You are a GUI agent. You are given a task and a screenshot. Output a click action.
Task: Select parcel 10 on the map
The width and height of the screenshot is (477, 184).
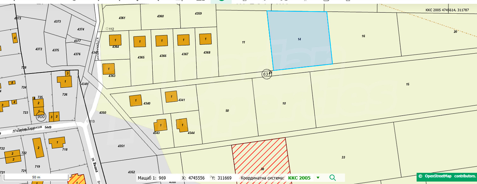(284, 104)
